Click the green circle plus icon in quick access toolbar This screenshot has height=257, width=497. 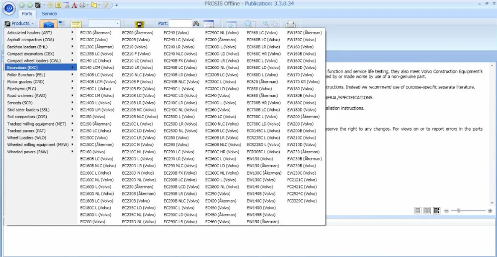(x=50, y=5)
